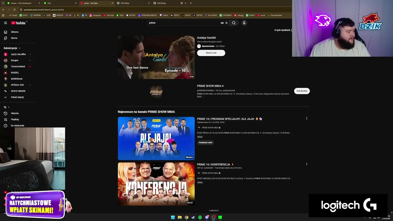
Task: Open SPÓŁKA ZOO subscription channel
Action: pos(17,85)
